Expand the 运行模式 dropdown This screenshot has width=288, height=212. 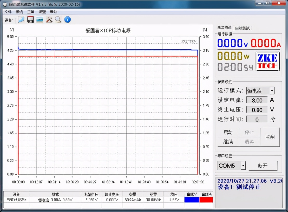pos(272,91)
